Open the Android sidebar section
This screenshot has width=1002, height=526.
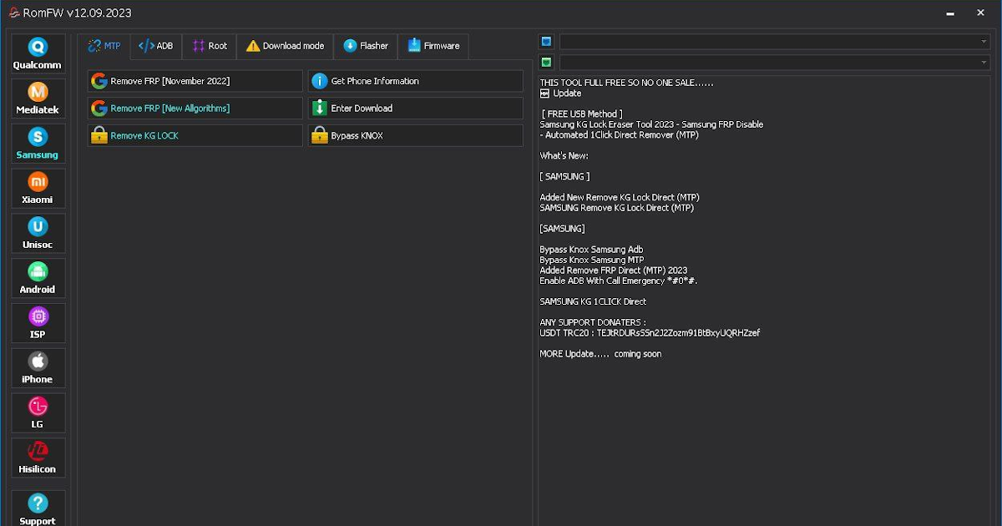click(x=38, y=279)
